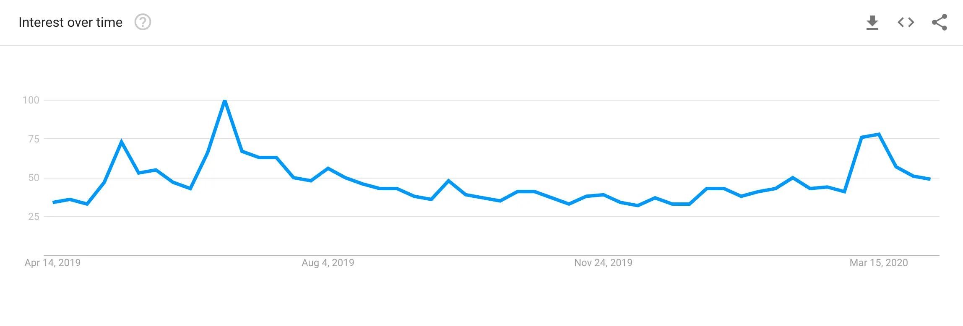Click the chart's highest peak at value 100
Image resolution: width=963 pixels, height=326 pixels.
[x=225, y=101]
